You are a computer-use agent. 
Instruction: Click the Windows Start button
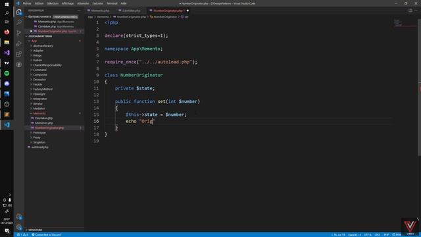click(x=7, y=5)
